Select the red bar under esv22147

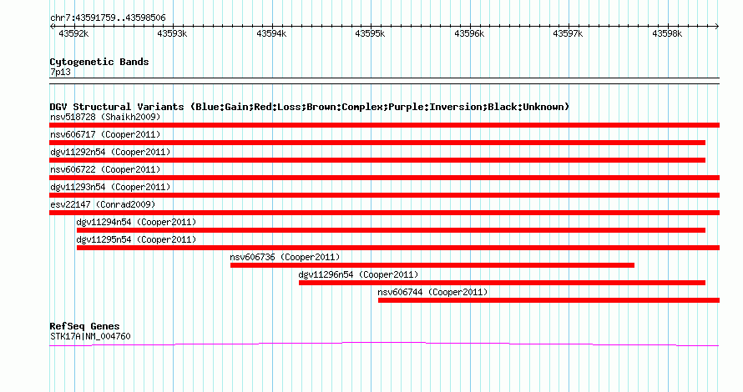pos(384,213)
